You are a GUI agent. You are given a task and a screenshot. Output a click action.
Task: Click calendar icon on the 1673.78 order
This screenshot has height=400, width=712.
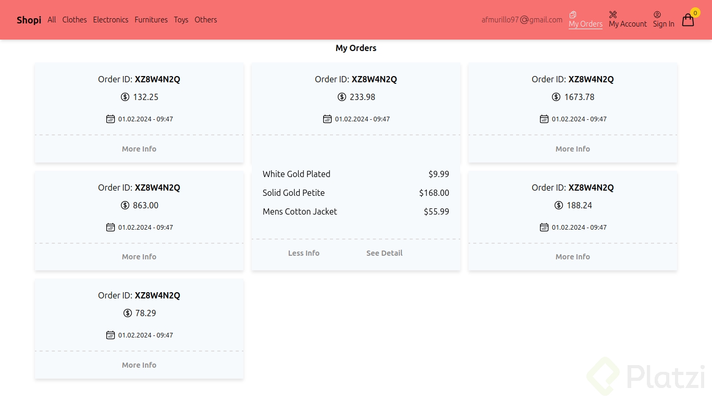(x=544, y=119)
